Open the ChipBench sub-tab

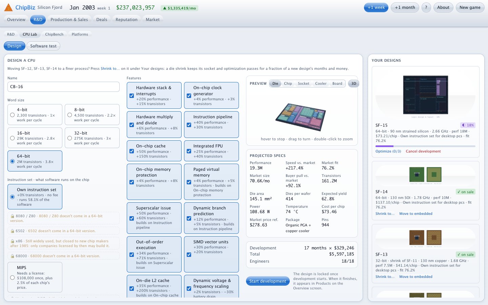click(54, 34)
